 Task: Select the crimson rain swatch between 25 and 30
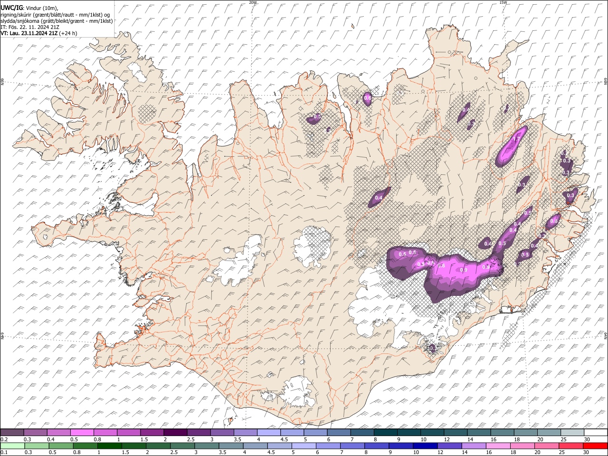pos(570,446)
